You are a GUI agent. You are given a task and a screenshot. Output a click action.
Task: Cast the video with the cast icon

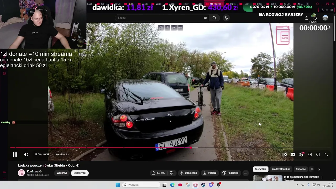[318, 155]
